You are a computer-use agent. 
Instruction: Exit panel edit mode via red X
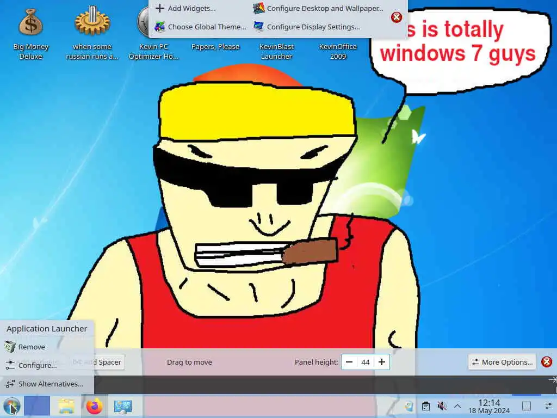click(546, 362)
